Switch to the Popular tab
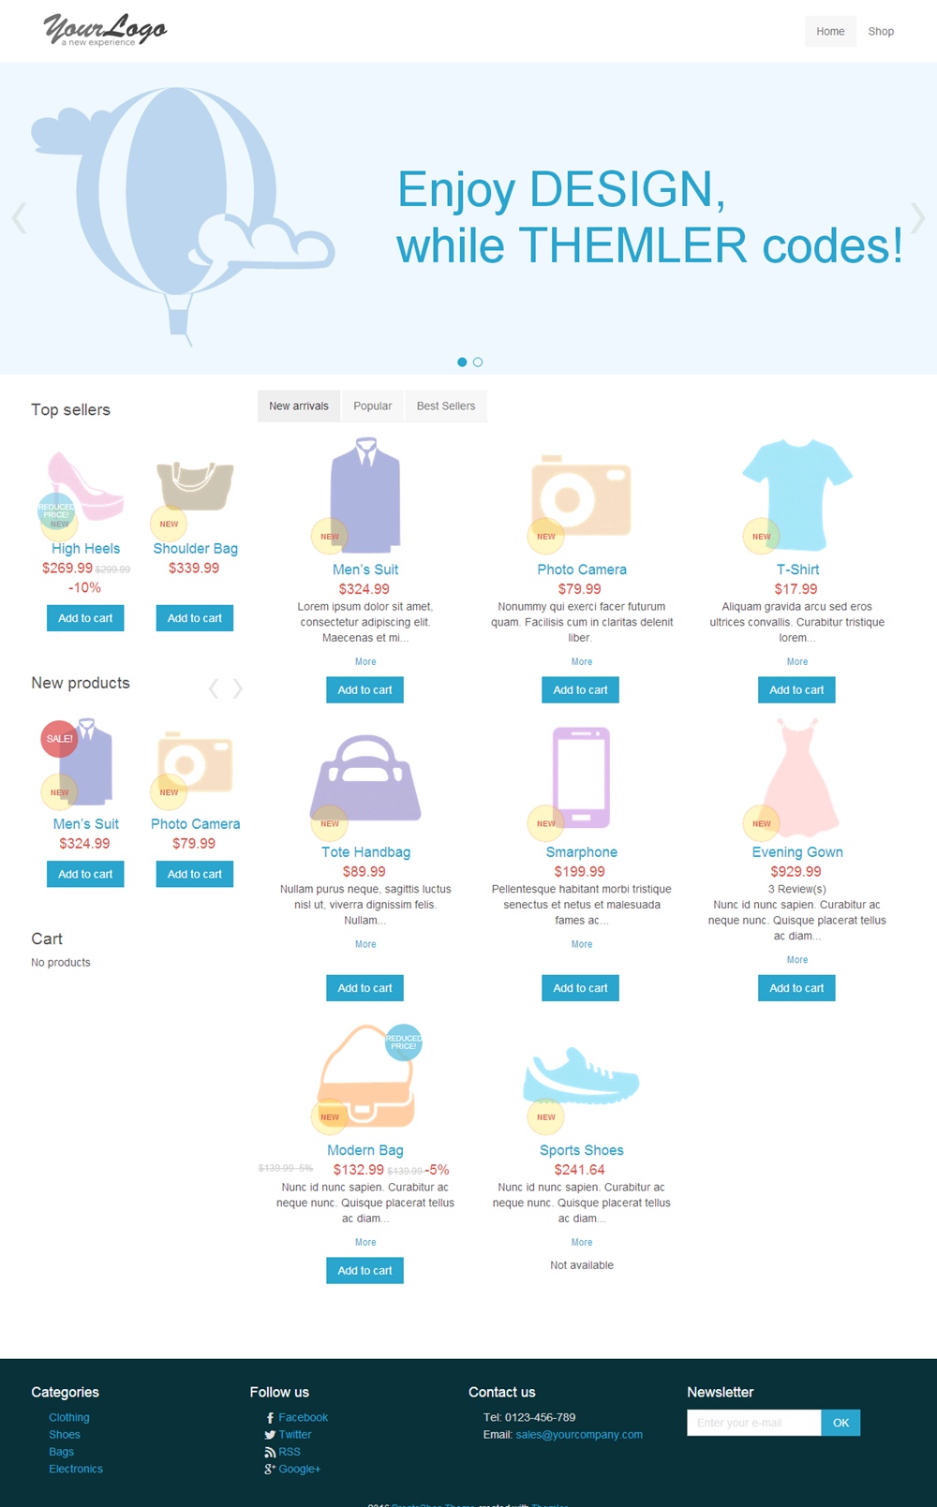Viewport: 937px width, 1507px height. click(373, 406)
